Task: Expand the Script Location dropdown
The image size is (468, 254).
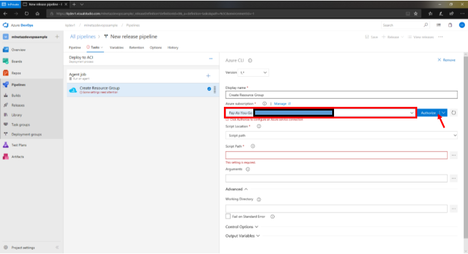Action: [x=341, y=135]
